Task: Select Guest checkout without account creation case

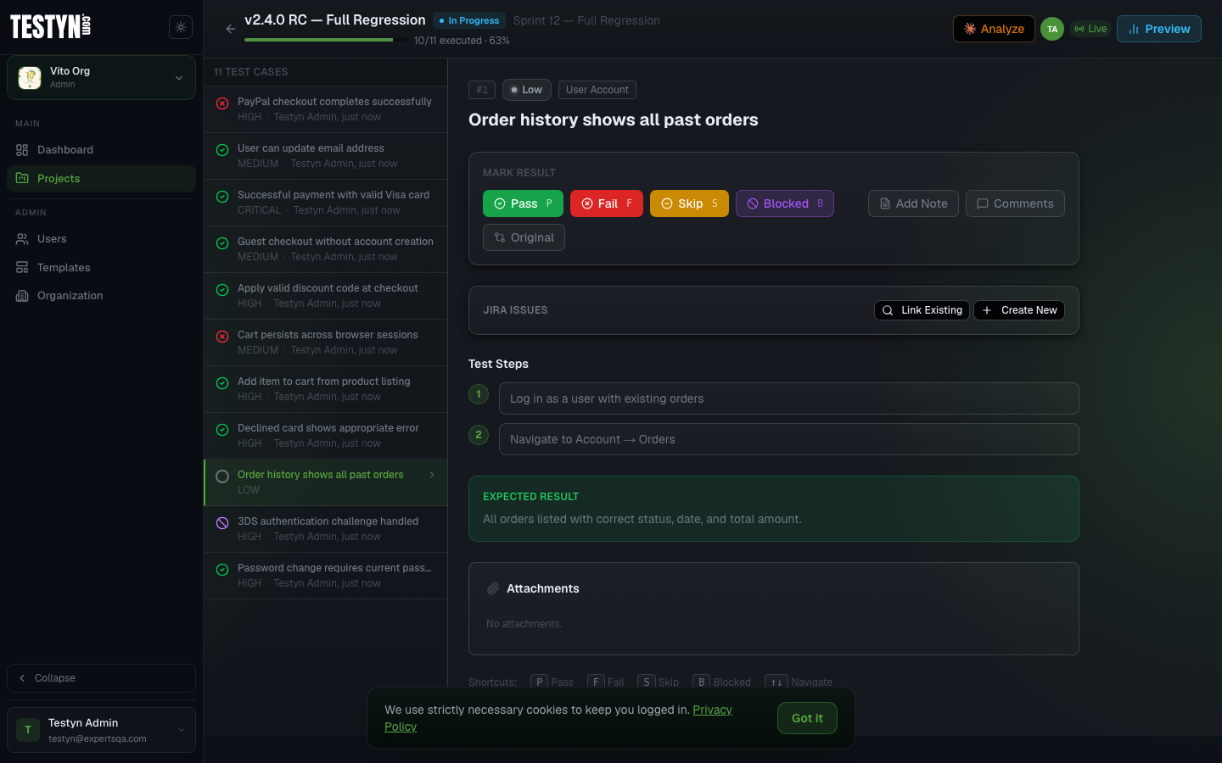Action: (326, 249)
